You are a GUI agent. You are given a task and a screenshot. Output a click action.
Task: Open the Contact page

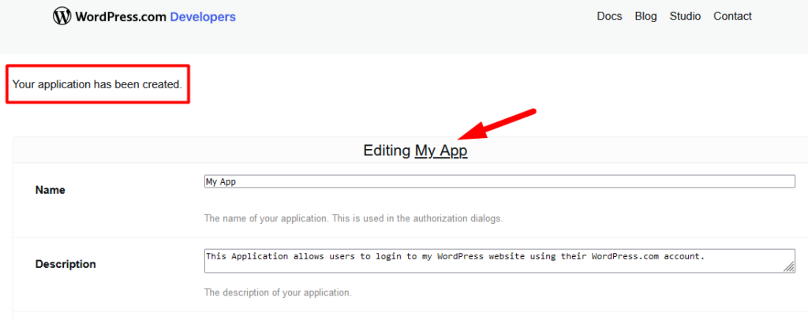point(732,17)
